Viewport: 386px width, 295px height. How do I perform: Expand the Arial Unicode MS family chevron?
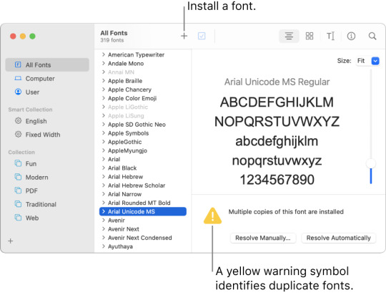pyautogui.click(x=104, y=211)
